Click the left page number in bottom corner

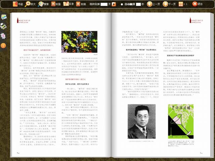[18, 153]
